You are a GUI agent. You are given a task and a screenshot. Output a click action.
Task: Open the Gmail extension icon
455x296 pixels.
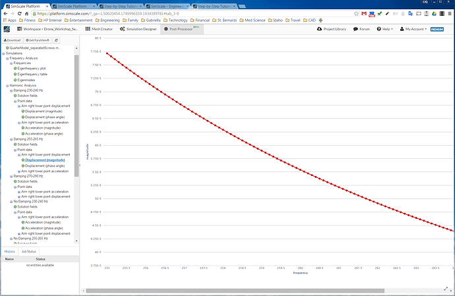click(x=364, y=14)
